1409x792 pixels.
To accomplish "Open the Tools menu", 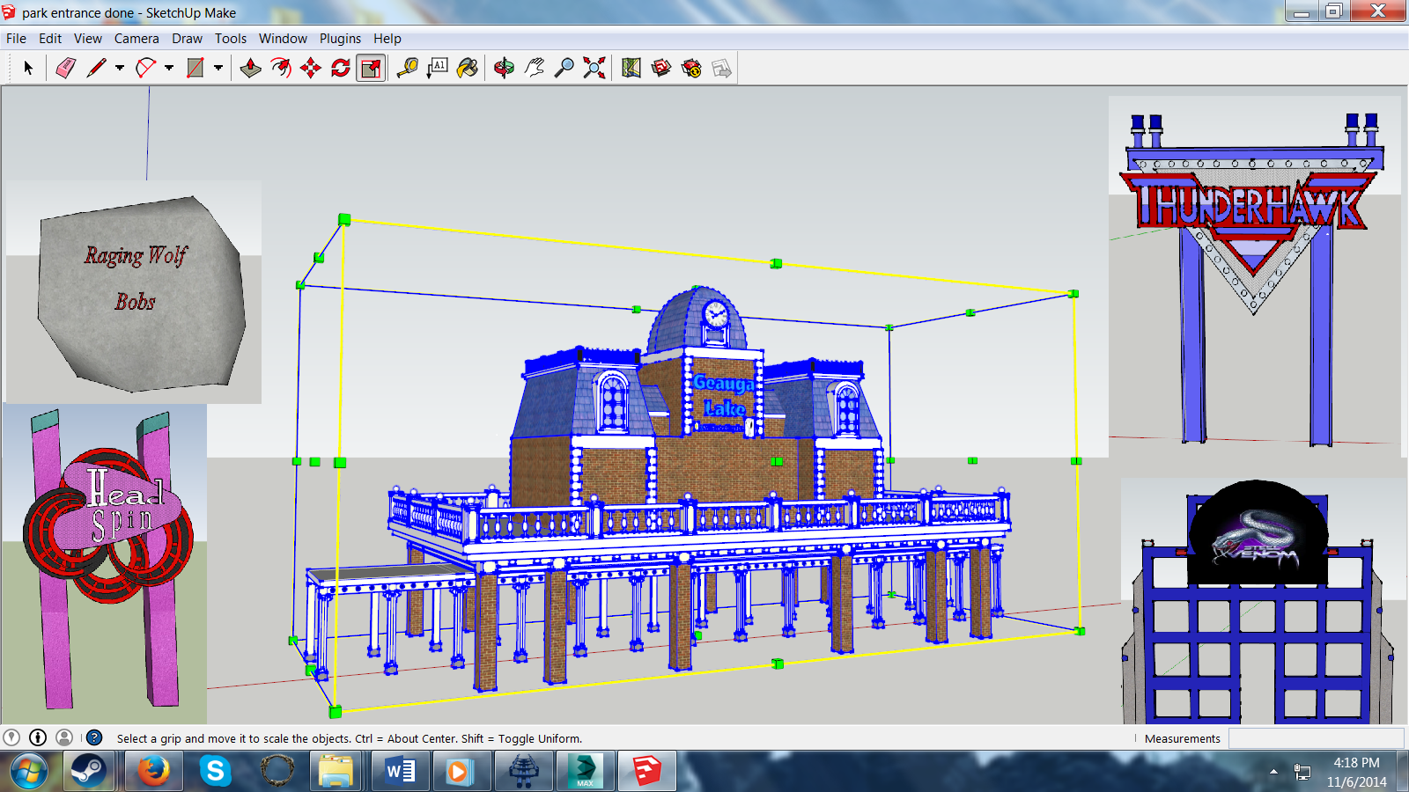I will (x=231, y=39).
